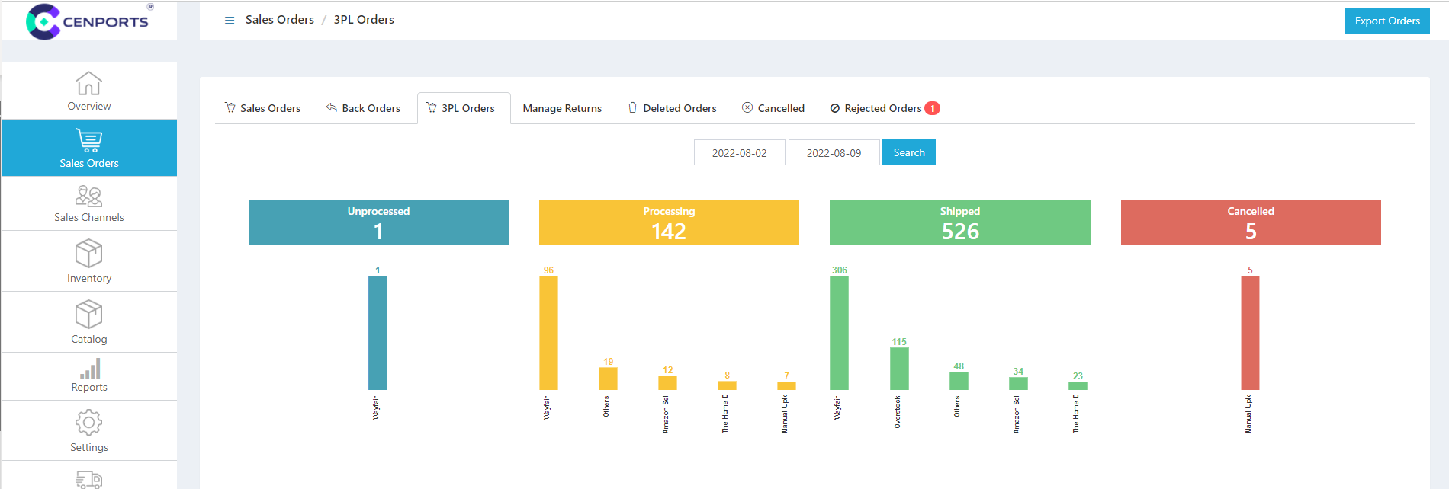The width and height of the screenshot is (1449, 489).
Task: Switch to the Manage Returns tab
Action: (x=562, y=108)
